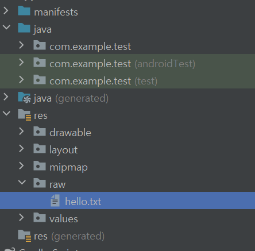Click the res (generated) folder icon
Screen dimensions: 255x251
tap(24, 235)
